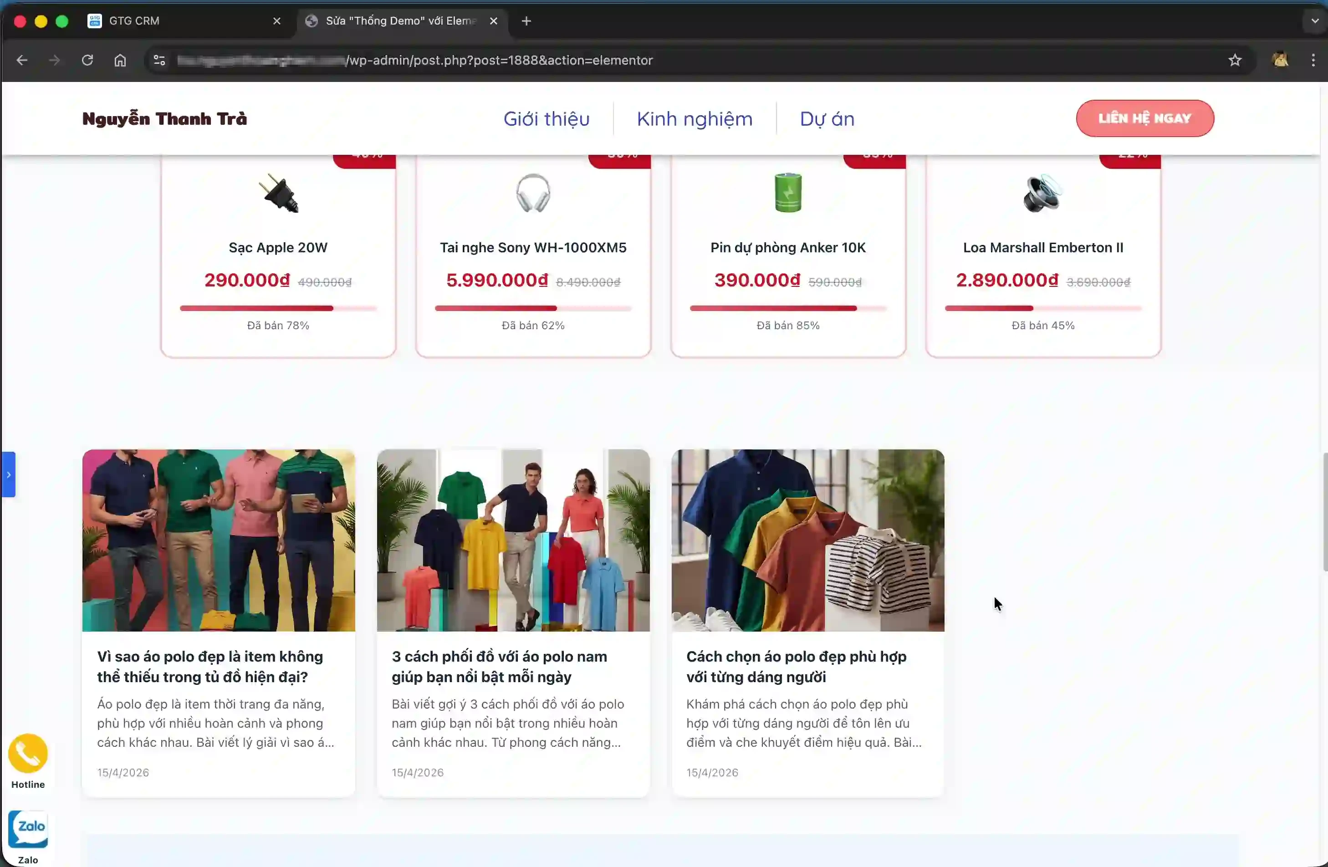Click the Đã bán 78% progress bar
Image resolution: width=1328 pixels, height=867 pixels.
click(x=278, y=308)
